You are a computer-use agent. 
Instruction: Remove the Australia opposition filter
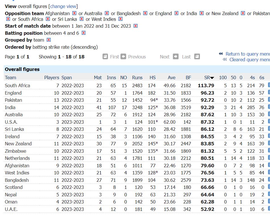(x=107, y=13)
